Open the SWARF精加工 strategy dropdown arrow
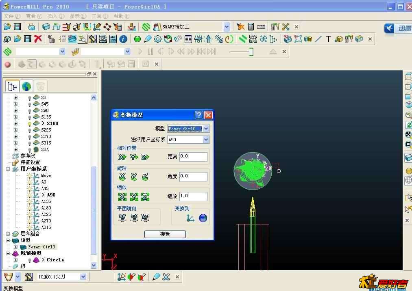The height and width of the screenshot is (291, 412). pos(227,26)
